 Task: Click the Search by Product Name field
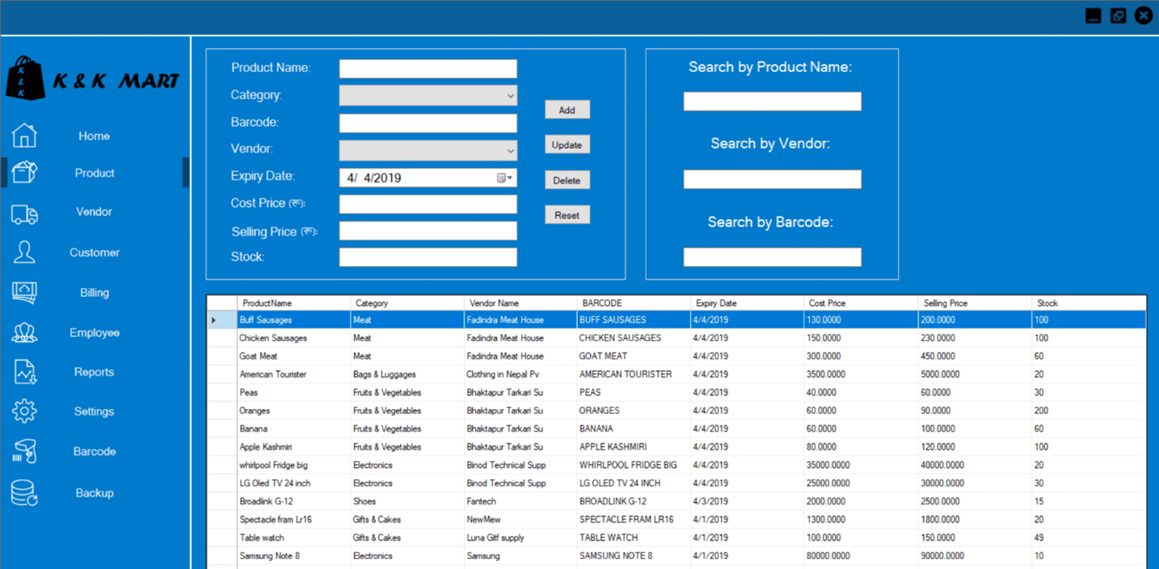(772, 101)
